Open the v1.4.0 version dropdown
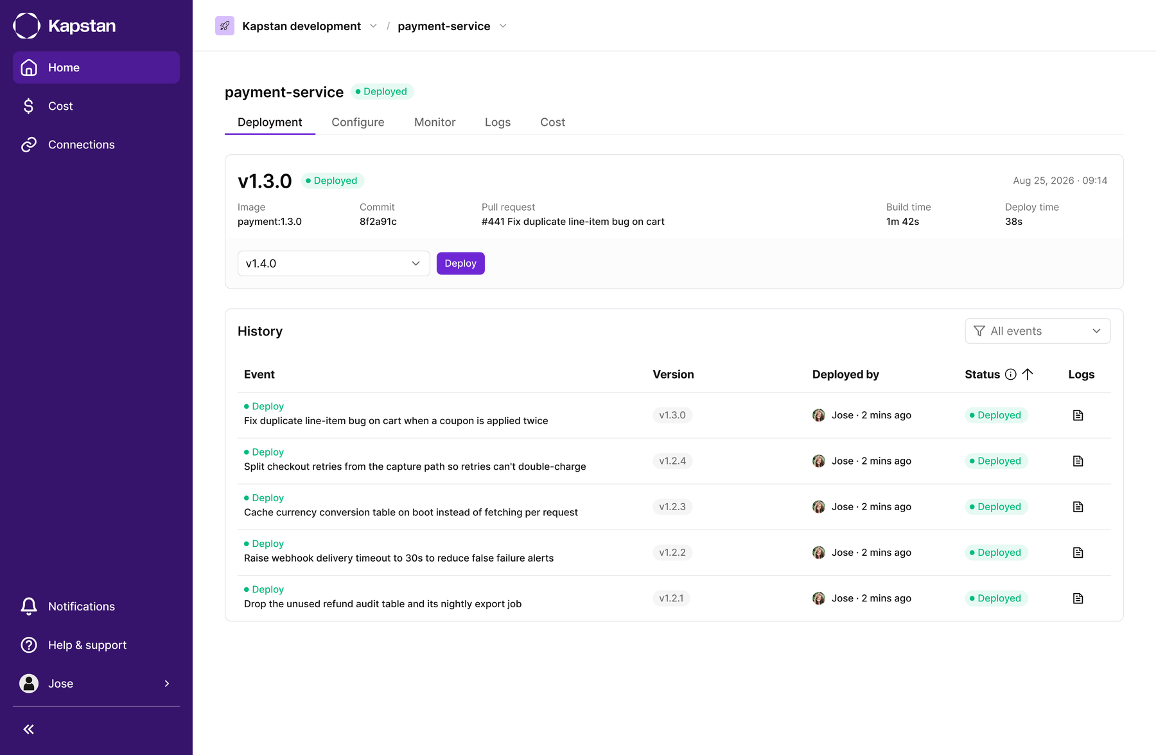 click(x=334, y=263)
